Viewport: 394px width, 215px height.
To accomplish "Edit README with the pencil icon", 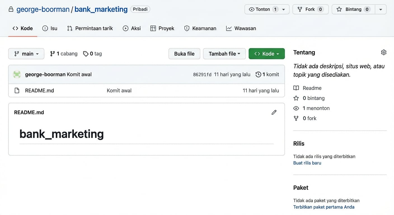I will [274, 112].
